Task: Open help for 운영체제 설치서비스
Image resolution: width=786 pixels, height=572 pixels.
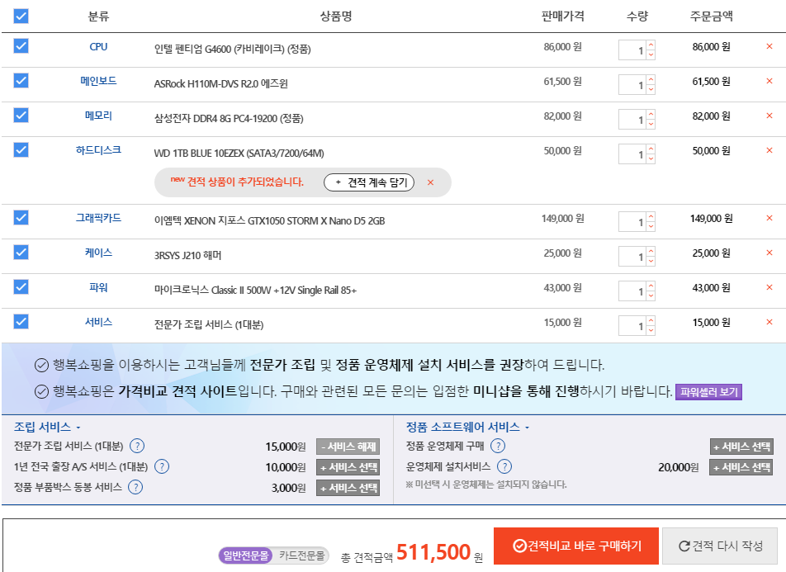Action: (504, 467)
